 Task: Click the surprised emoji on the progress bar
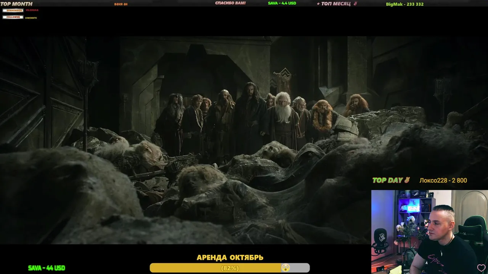point(286,268)
